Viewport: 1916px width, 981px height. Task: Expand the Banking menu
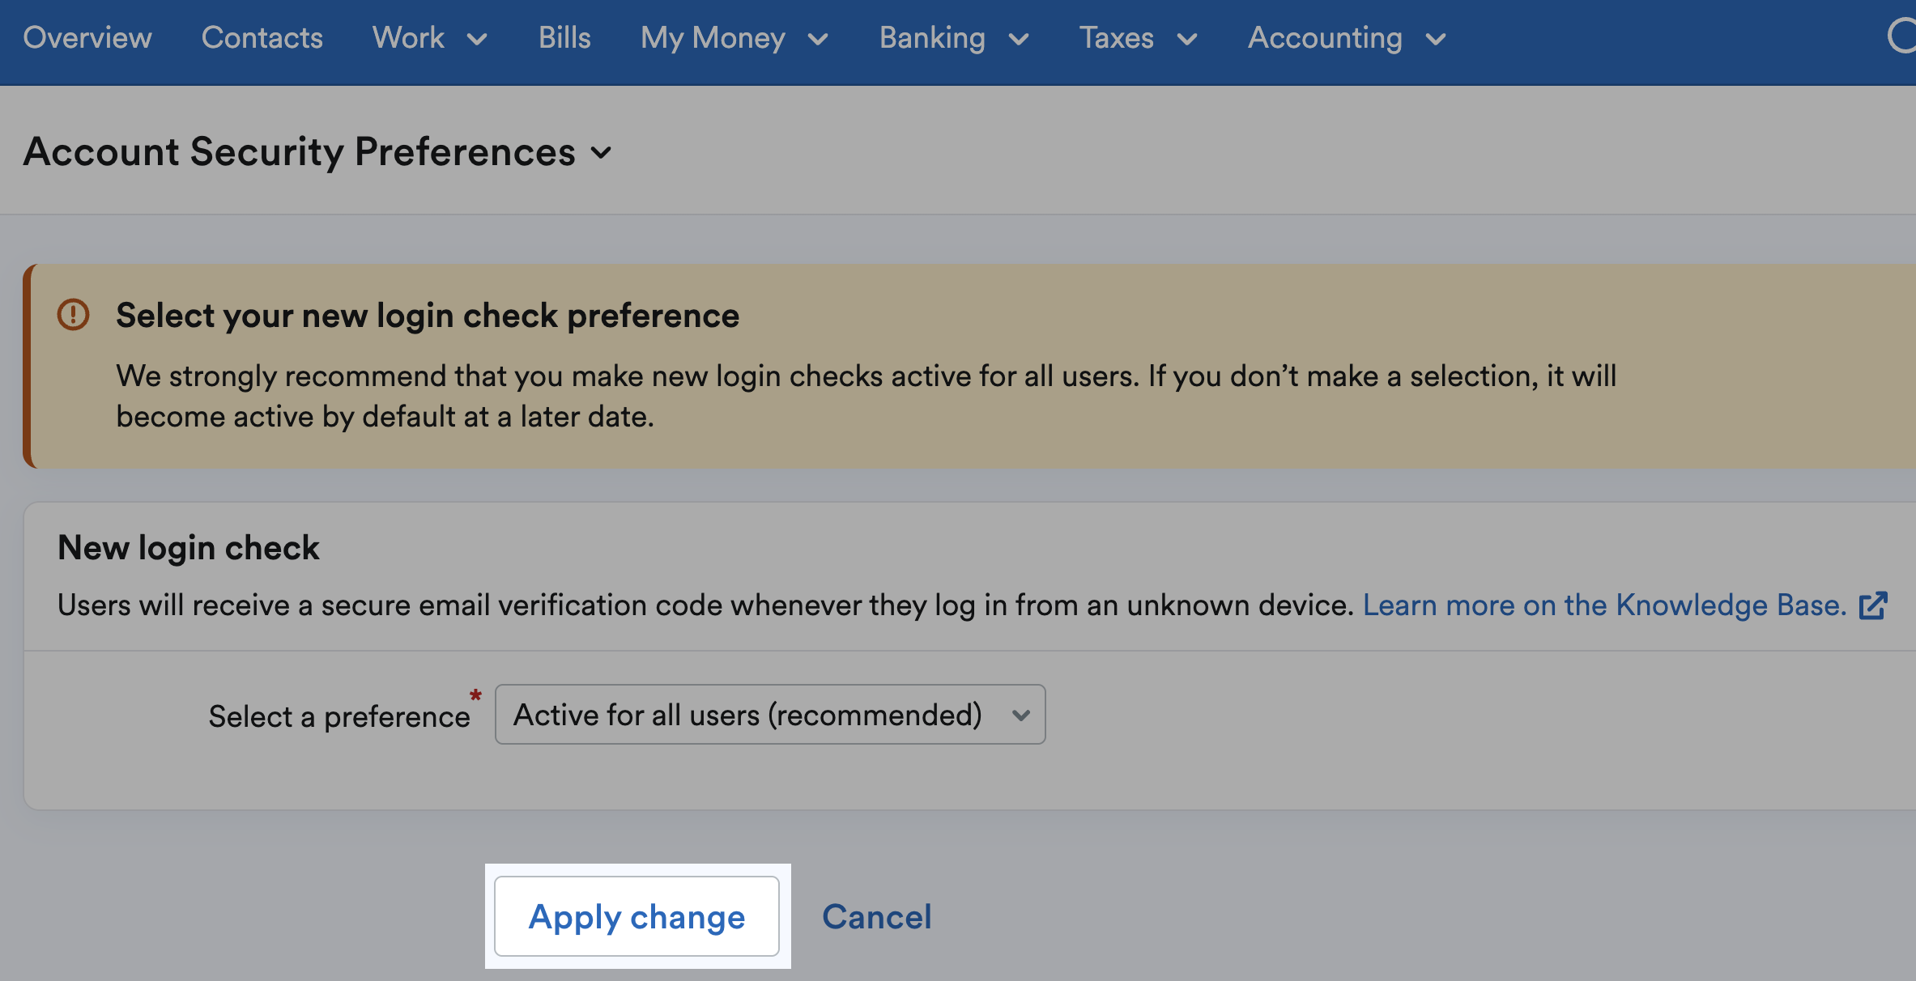954,38
